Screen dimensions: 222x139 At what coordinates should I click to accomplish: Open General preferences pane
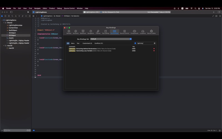click(x=69, y=32)
